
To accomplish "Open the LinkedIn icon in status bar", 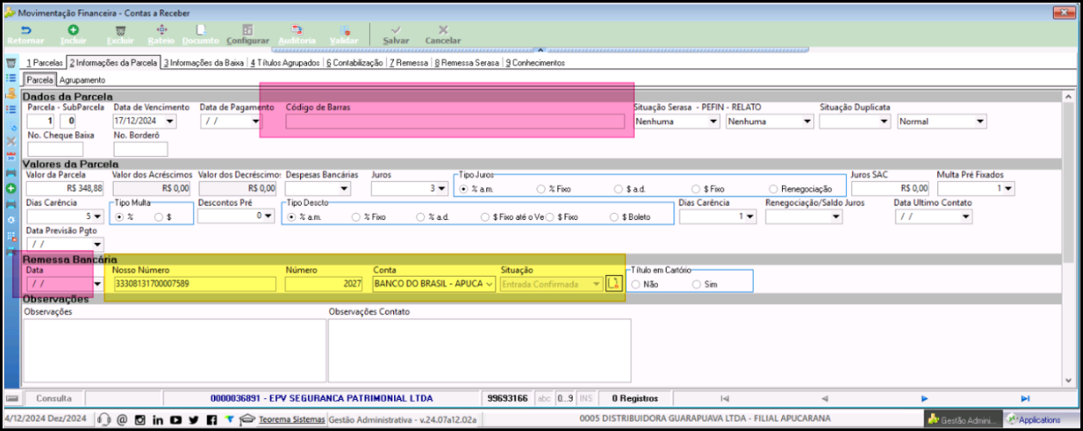I will click(158, 420).
